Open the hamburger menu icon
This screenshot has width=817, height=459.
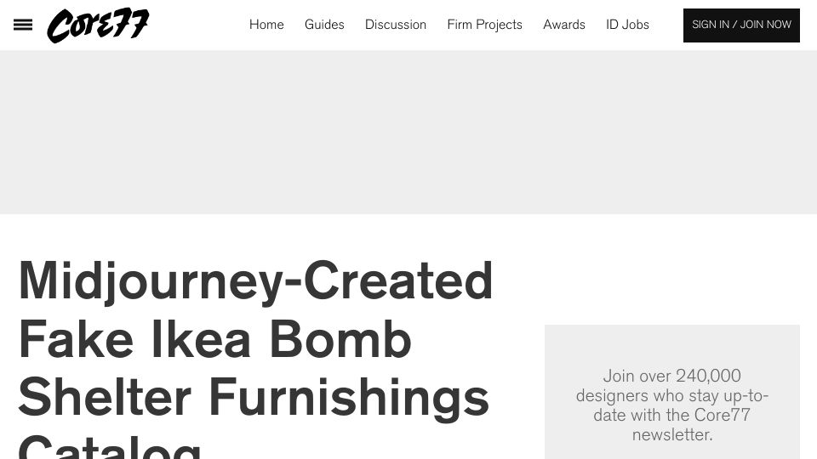(23, 25)
